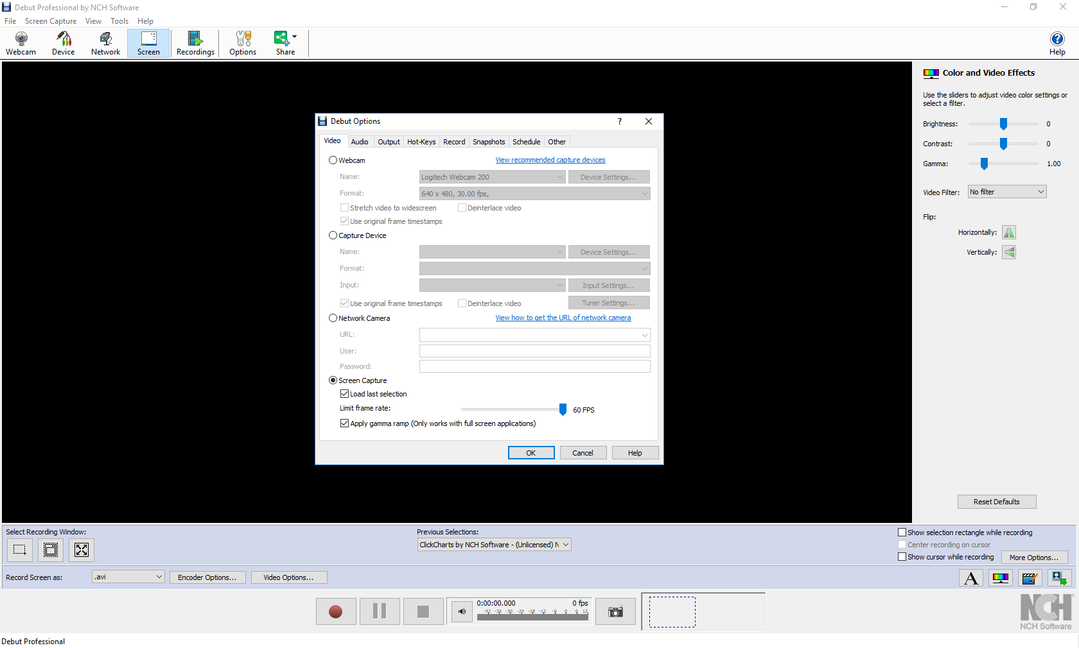1079x648 pixels.
Task: Expand the webcam Format dropdown
Action: point(645,193)
